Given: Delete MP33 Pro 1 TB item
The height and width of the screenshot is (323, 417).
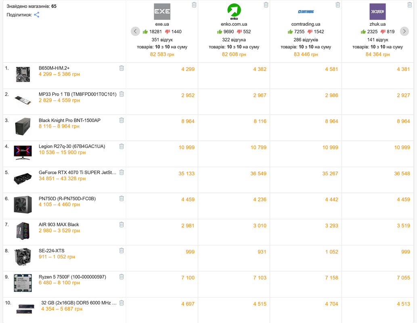Looking at the screenshot, I should 122,94.
